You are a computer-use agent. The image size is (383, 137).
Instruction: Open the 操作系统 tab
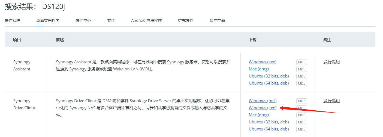[13, 20]
